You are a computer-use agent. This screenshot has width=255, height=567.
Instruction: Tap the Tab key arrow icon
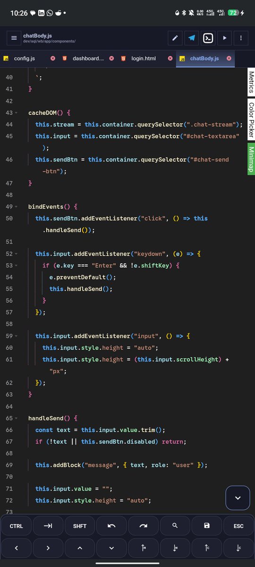(x=48, y=525)
